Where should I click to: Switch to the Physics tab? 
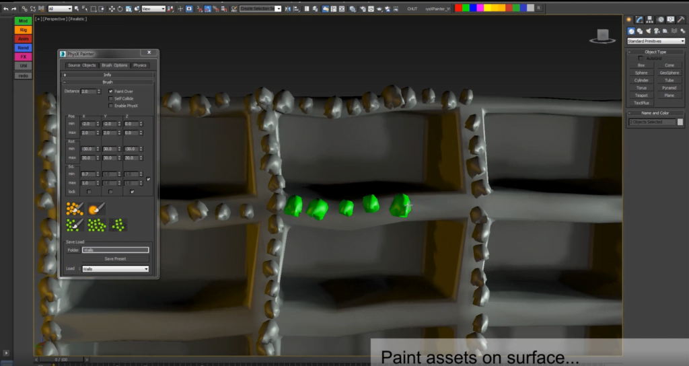[139, 65]
